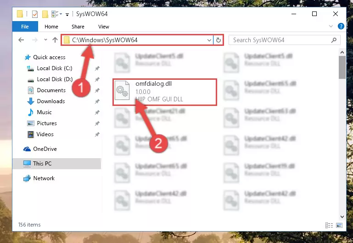This screenshot has width=353, height=243.
Task: Click the search magnifier icon
Action: coord(334,40)
